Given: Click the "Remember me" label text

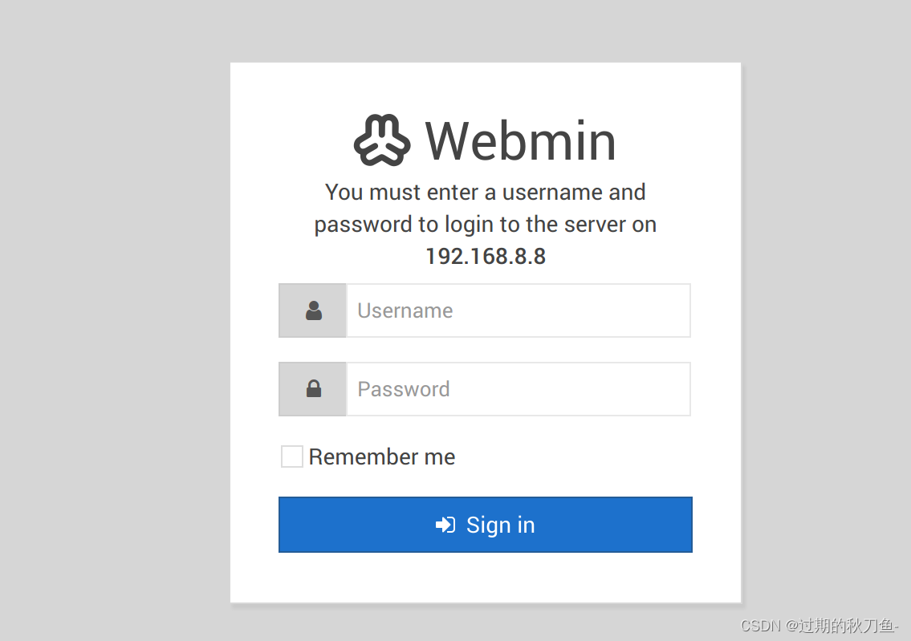Looking at the screenshot, I should 382,457.
